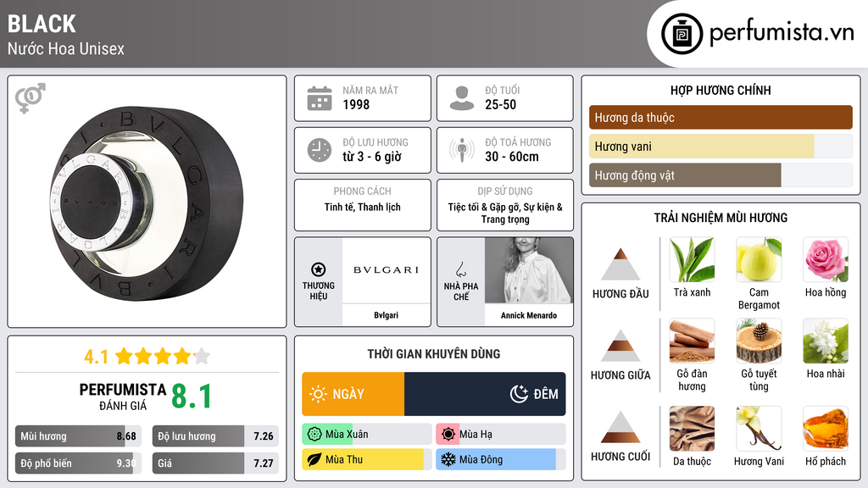Click the Perfumista đánh giá label
This screenshot has height=488, width=868.
pos(123,396)
